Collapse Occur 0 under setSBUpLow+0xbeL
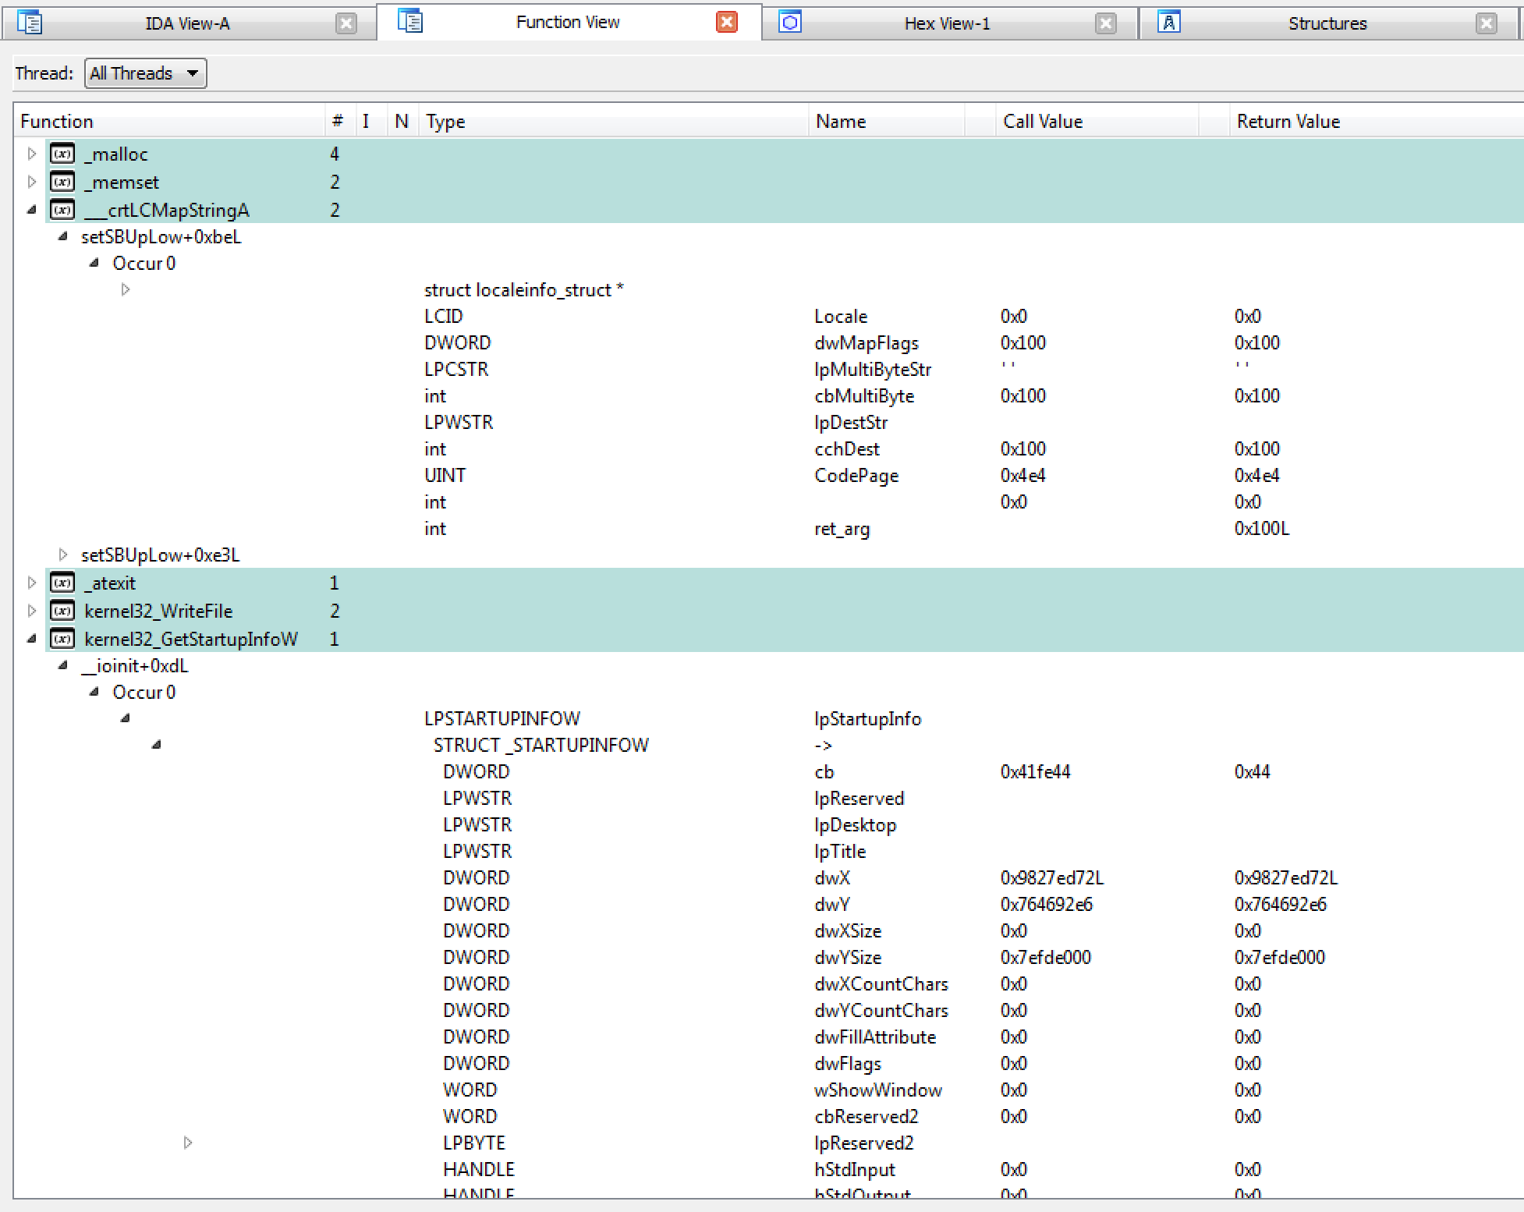1524x1212 pixels. [94, 263]
